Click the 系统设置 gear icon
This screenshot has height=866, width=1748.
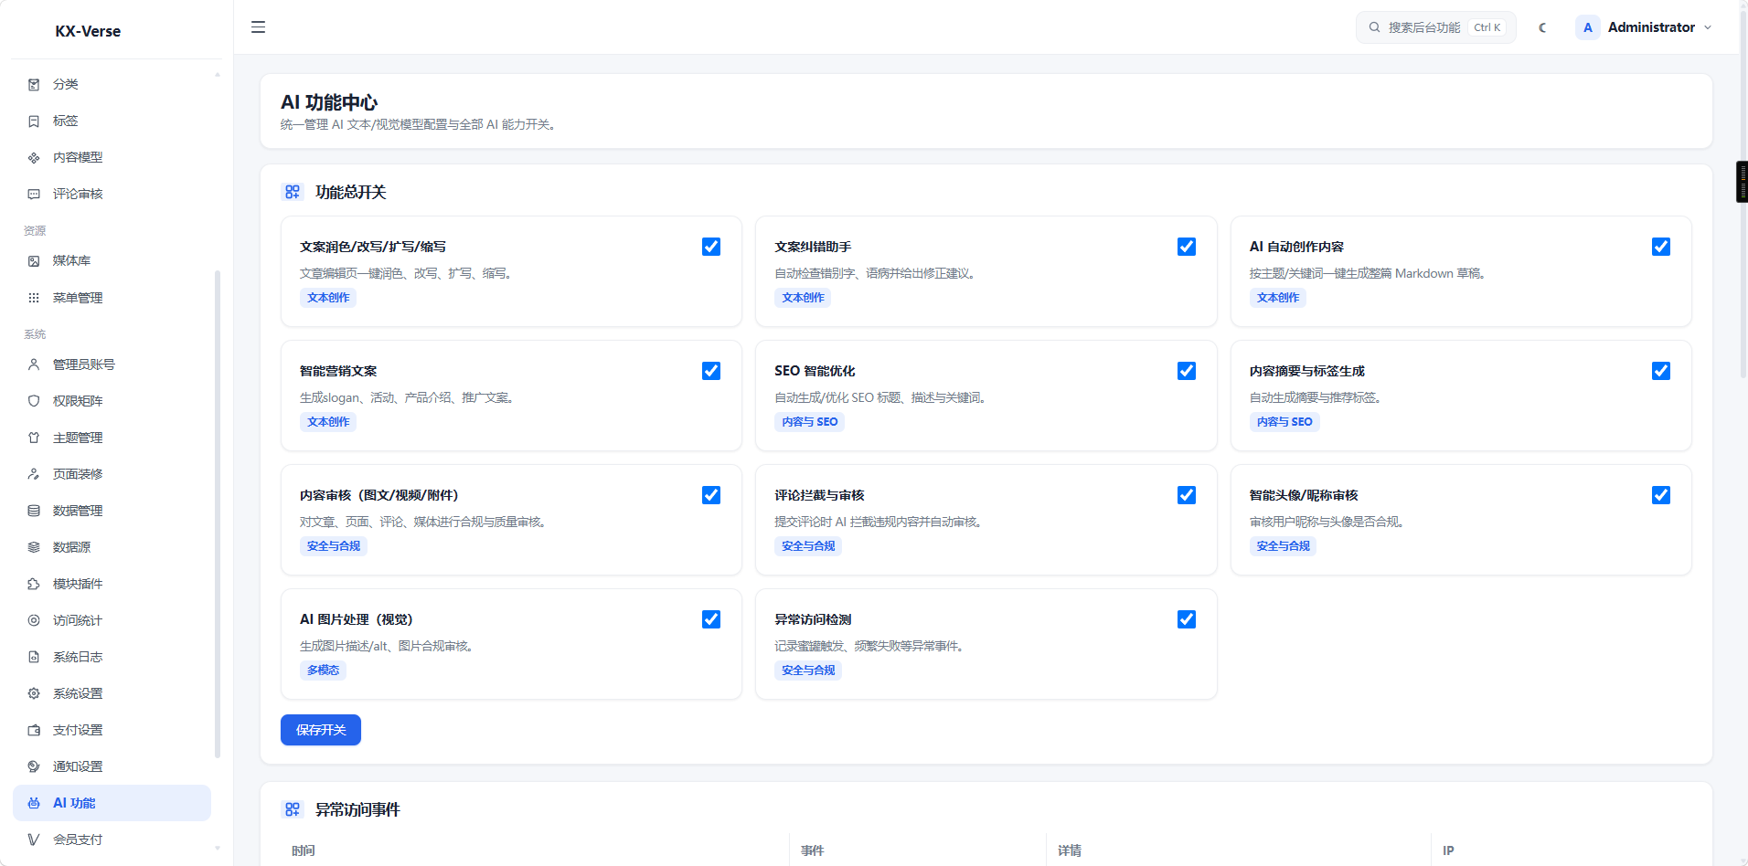click(x=34, y=693)
